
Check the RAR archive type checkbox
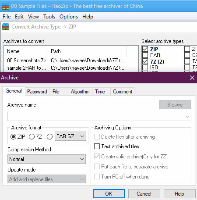point(145,55)
